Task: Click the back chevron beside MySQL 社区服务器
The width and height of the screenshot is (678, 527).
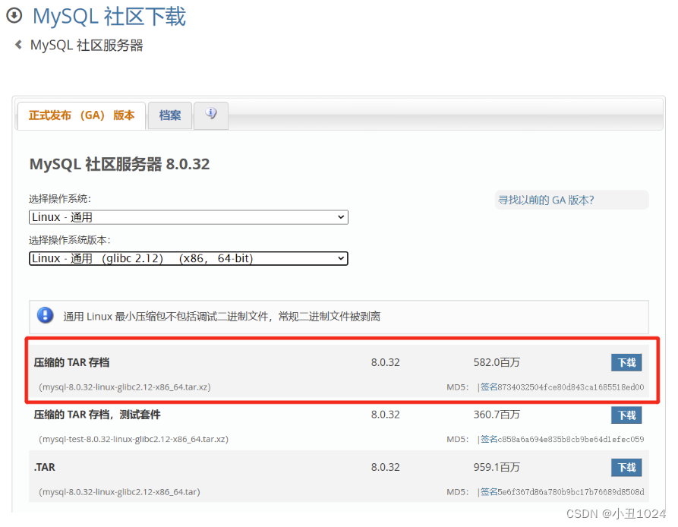Action: (x=17, y=45)
